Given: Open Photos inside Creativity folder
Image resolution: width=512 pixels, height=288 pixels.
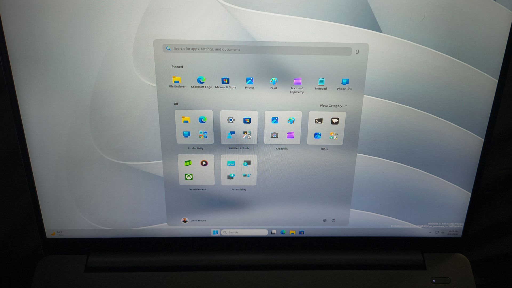Looking at the screenshot, I should 275,121.
